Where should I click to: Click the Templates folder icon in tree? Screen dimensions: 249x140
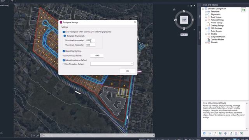[209, 12]
